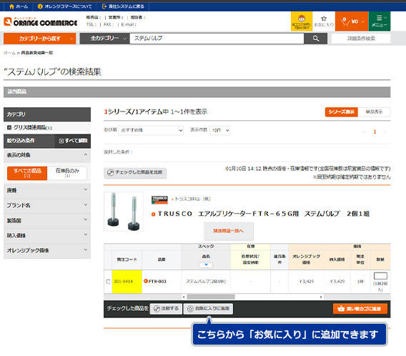Image resolution: width=406 pixels, height=356 pixels.
Task: Select the グリス関連用品 category
Action: pyautogui.click(x=30, y=127)
